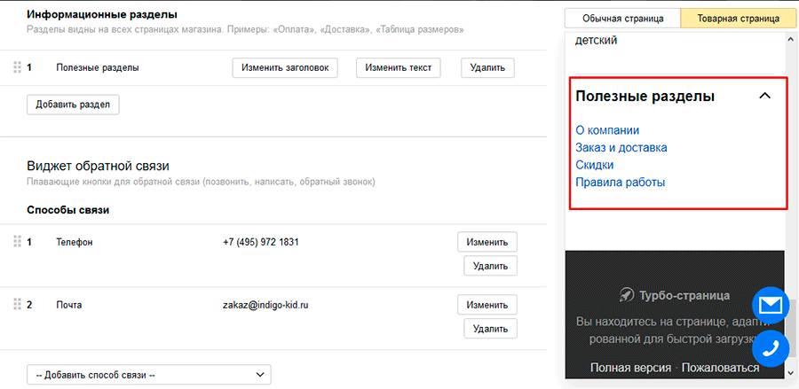Click the Добавить раздел button
The width and height of the screenshot is (799, 389).
(x=73, y=105)
